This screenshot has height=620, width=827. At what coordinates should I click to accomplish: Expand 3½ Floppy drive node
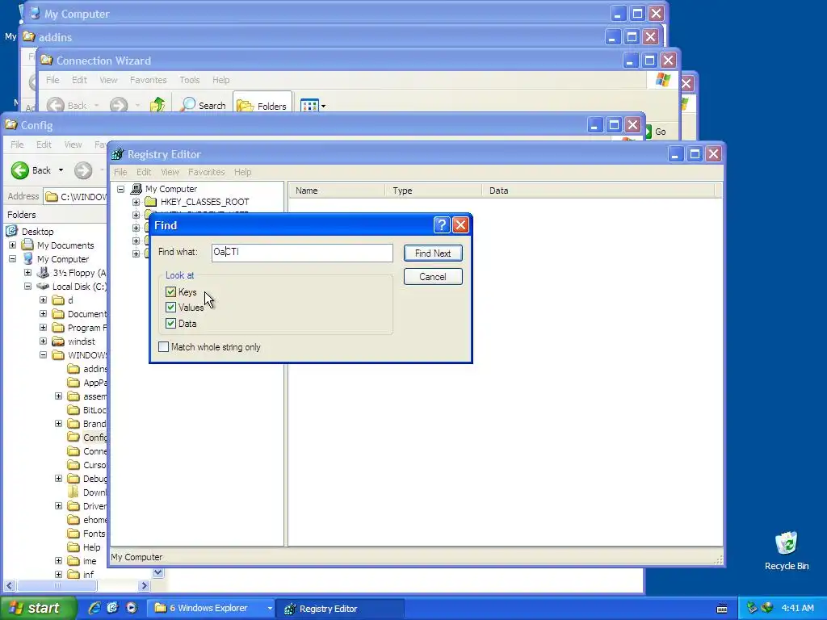(28, 273)
